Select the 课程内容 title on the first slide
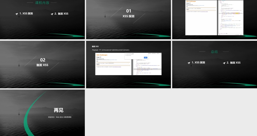The image size is (257, 136). (x=42, y=3)
